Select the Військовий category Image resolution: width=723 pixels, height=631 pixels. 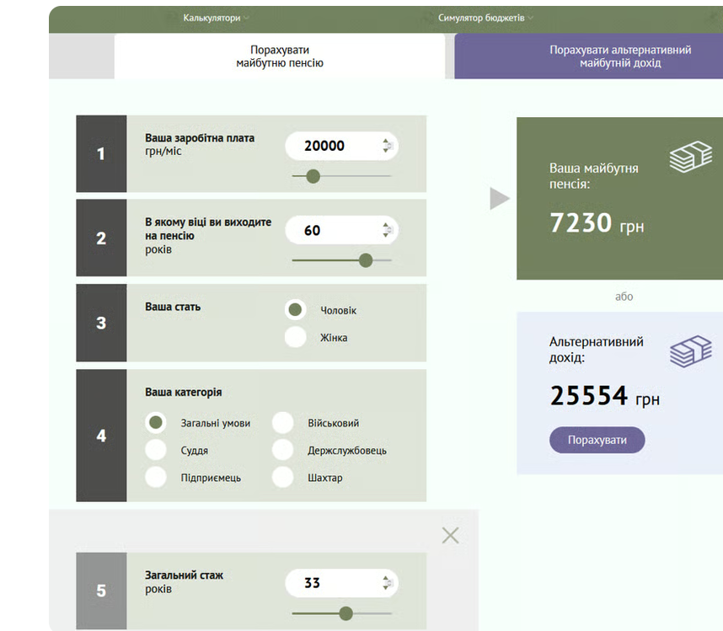pyautogui.click(x=282, y=423)
